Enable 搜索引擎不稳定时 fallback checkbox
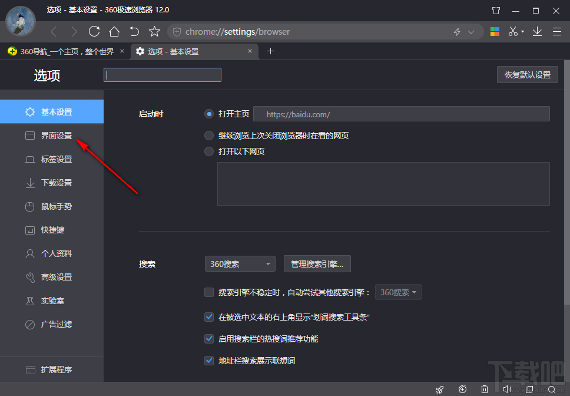This screenshot has width=570, height=396. 209,292
